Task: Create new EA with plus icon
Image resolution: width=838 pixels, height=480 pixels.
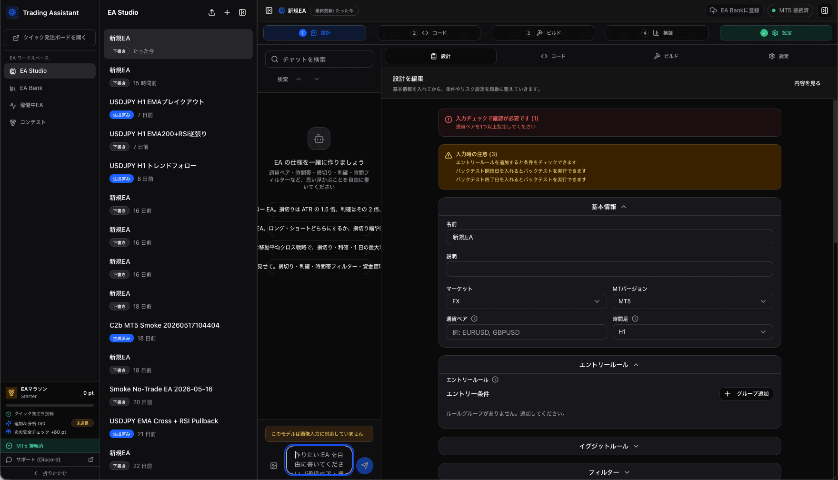Action: (x=227, y=12)
